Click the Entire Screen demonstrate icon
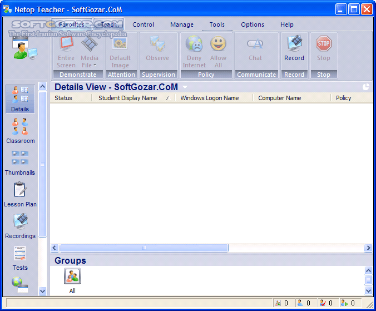The height and width of the screenshot is (311, 376). tap(66, 44)
